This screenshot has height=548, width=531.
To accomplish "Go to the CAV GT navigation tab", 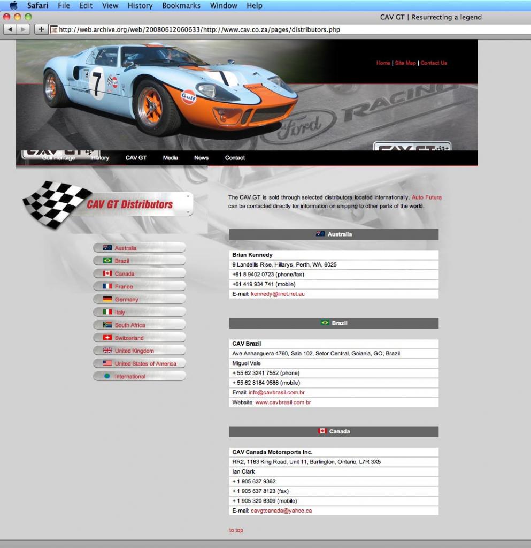I will [136, 158].
